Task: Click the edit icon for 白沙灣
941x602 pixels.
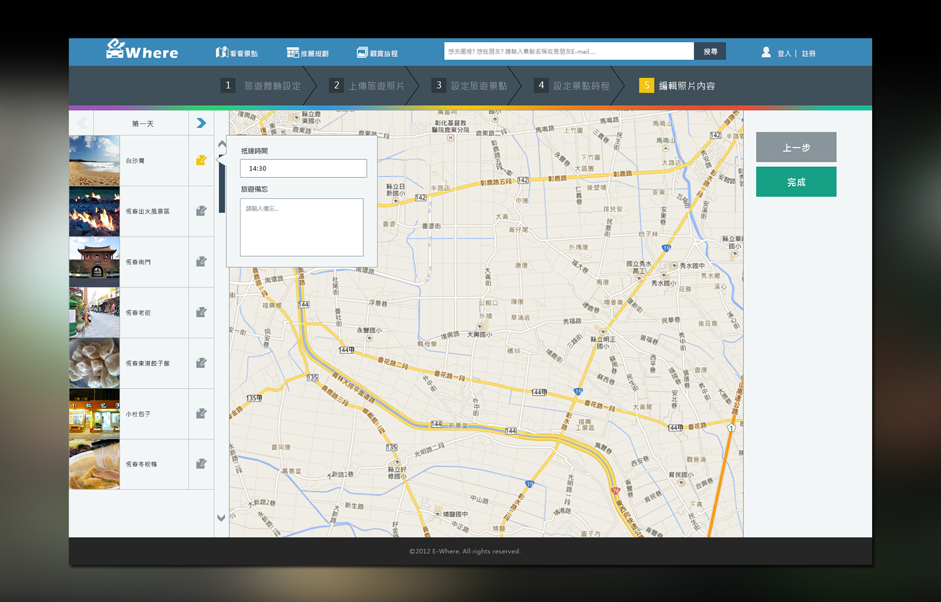Action: [x=201, y=160]
